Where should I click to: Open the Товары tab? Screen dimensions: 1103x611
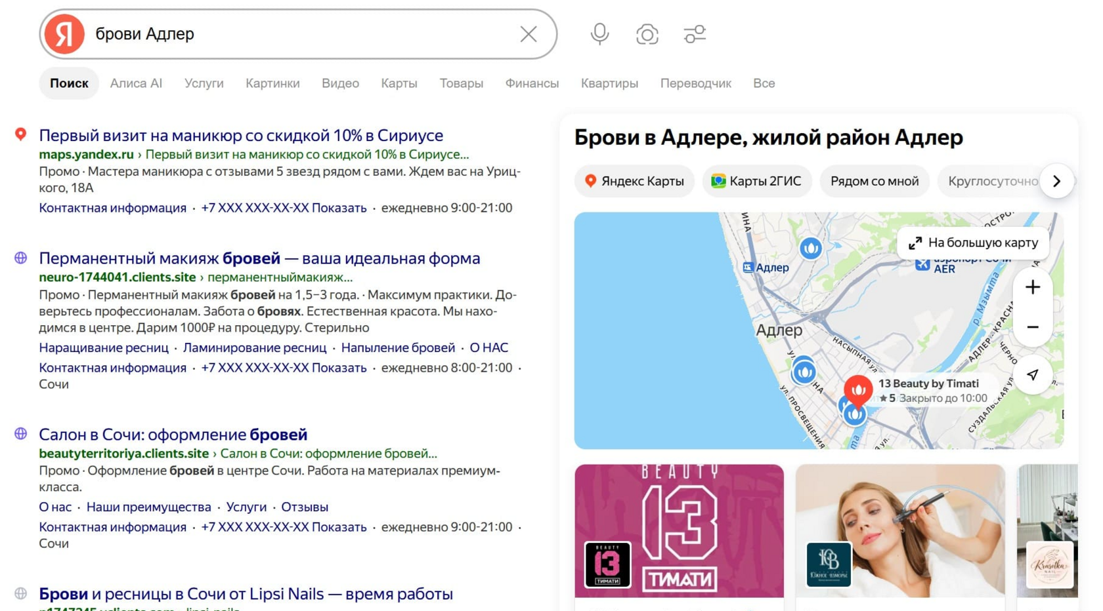[462, 83]
